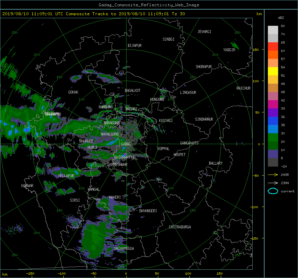Screen dimensions: 298x278
Task: Click the JEVARGI city label
Action: click(x=204, y=32)
